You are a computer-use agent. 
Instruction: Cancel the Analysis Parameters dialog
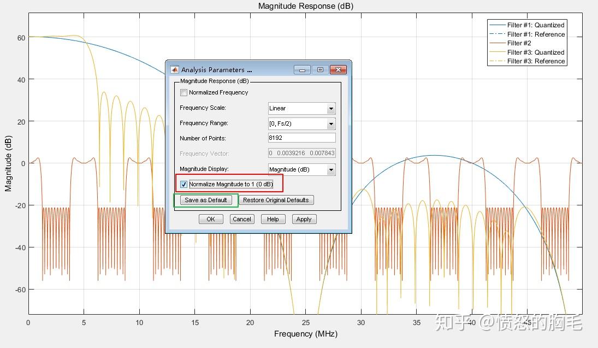(242, 219)
